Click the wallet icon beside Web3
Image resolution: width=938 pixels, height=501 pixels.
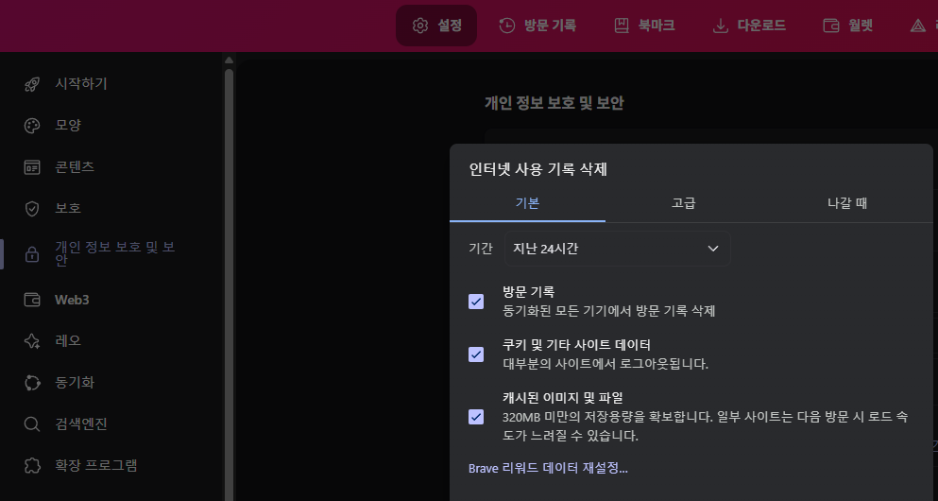pos(32,300)
